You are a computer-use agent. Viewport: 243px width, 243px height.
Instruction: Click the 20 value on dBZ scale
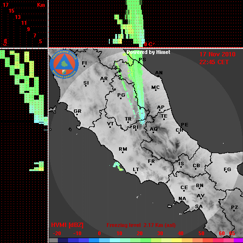(x=139, y=233)
